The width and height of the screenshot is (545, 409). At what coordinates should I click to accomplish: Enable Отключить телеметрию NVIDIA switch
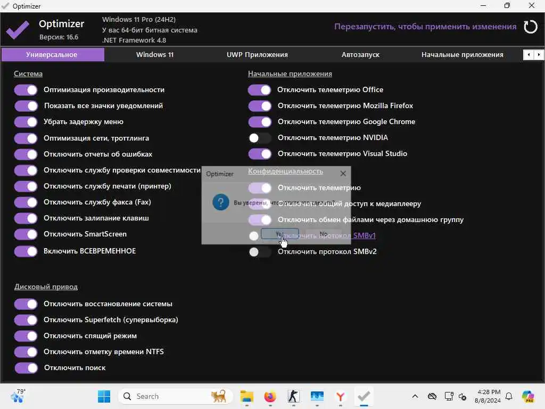click(260, 138)
